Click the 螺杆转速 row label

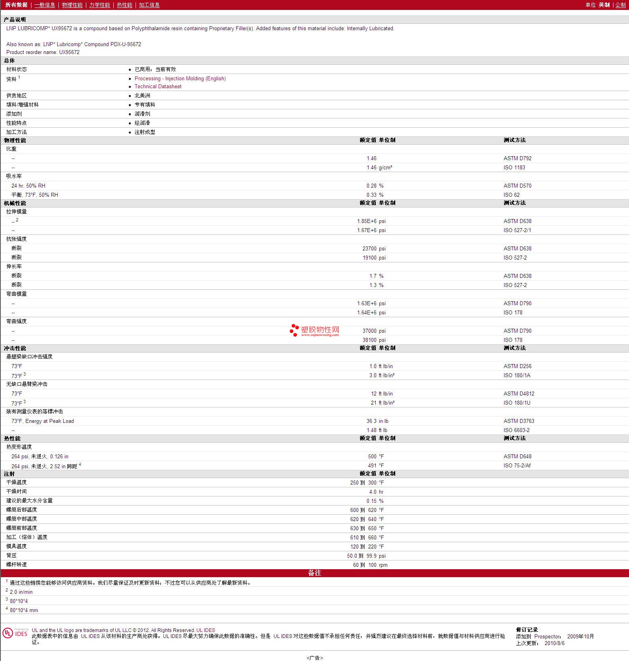(16, 564)
